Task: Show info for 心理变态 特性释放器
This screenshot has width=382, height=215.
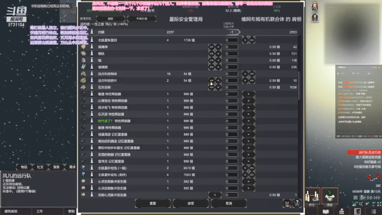Action: [x=92, y=100]
